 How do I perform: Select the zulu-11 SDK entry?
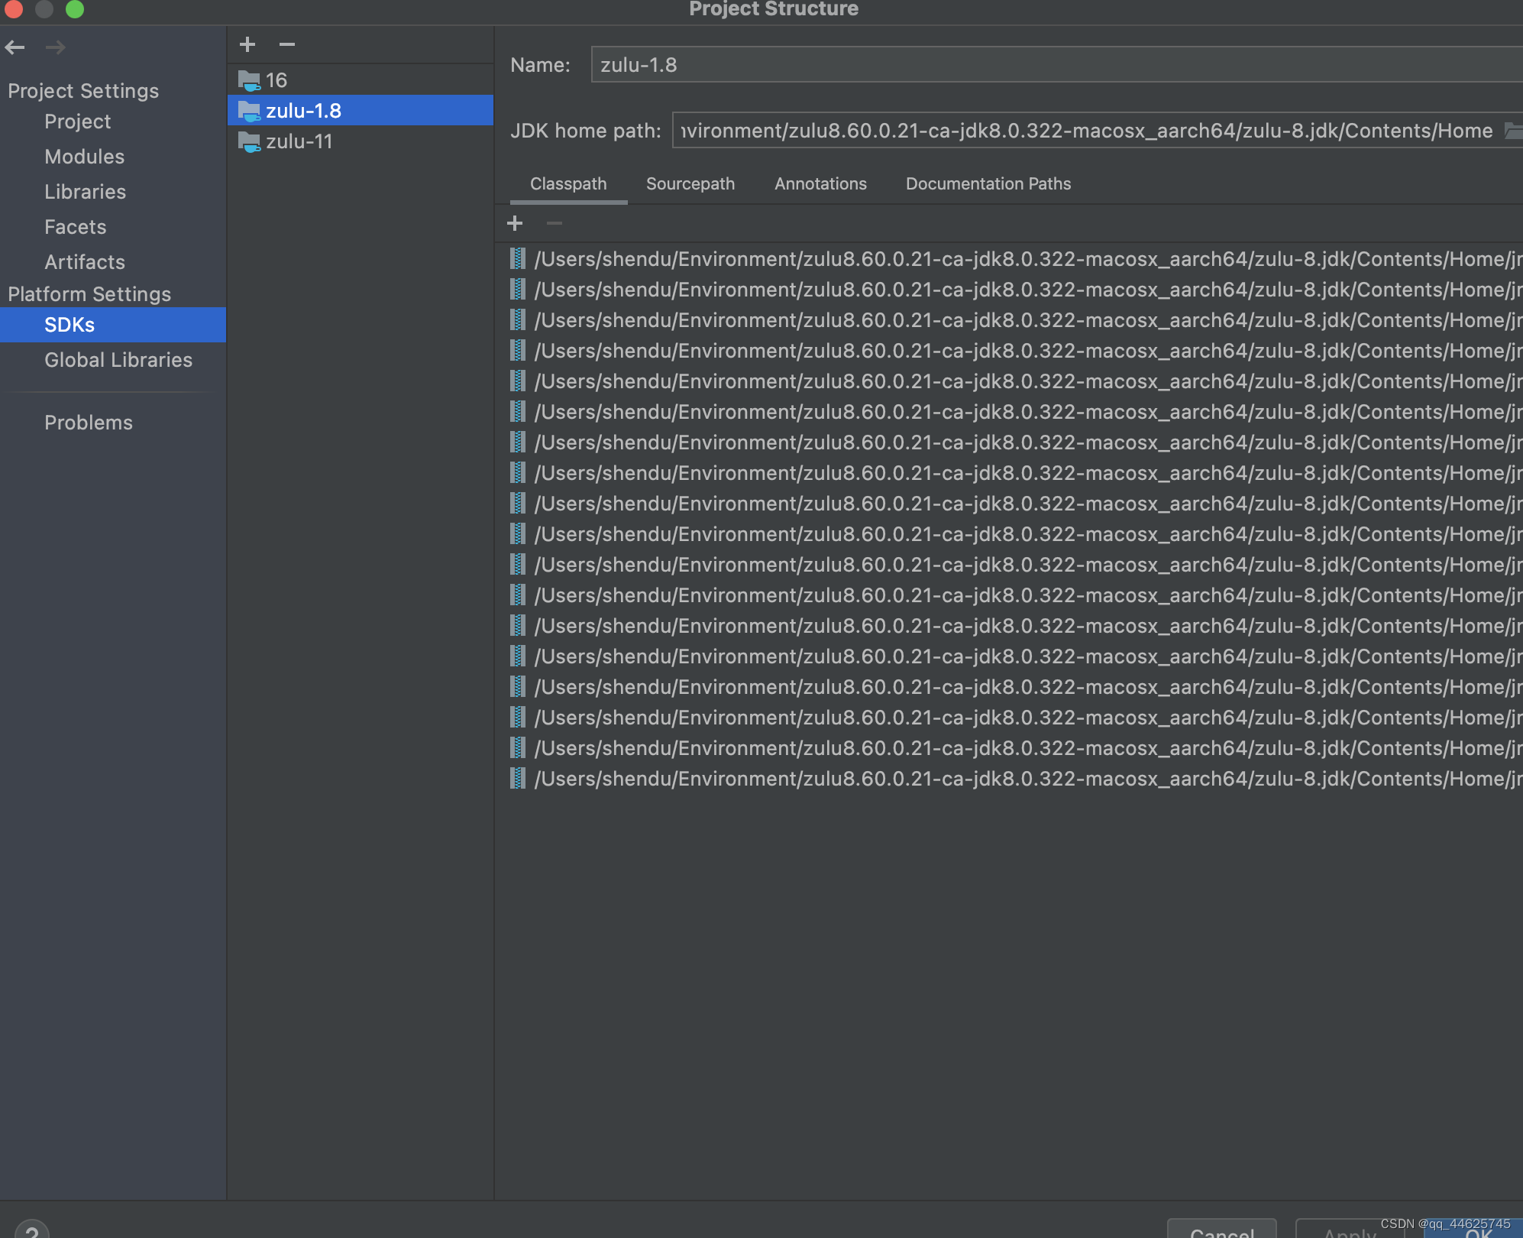pyautogui.click(x=299, y=141)
